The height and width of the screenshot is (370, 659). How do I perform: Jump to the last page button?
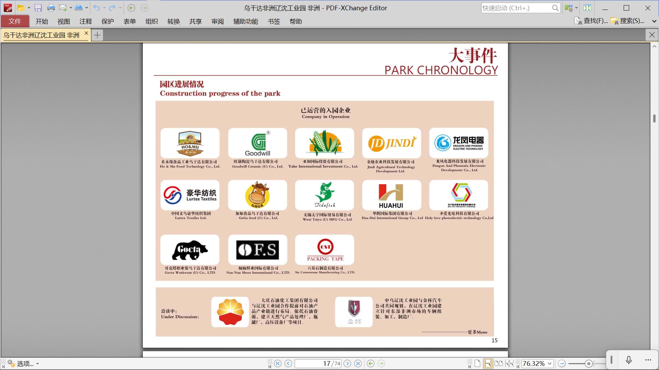pos(358,363)
